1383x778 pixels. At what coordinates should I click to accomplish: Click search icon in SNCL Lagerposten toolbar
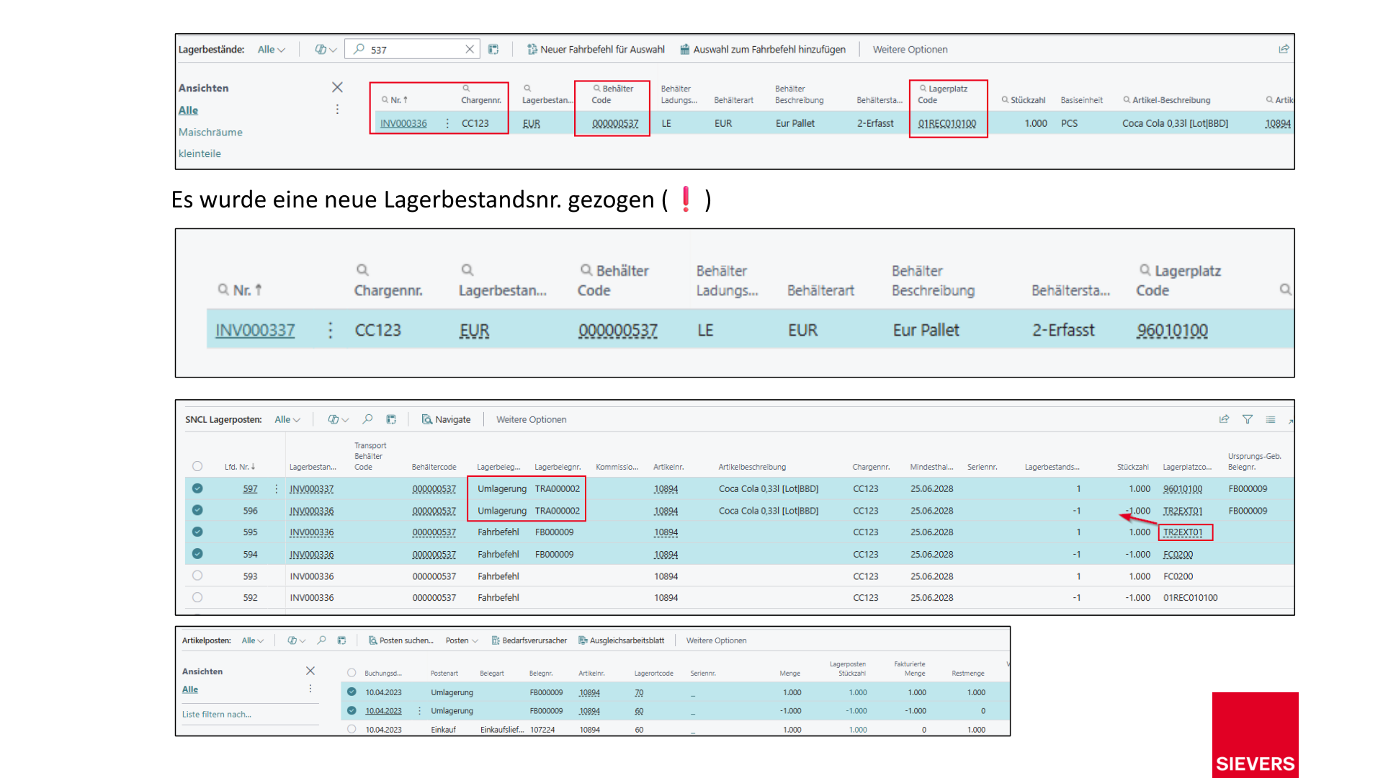pyautogui.click(x=367, y=419)
